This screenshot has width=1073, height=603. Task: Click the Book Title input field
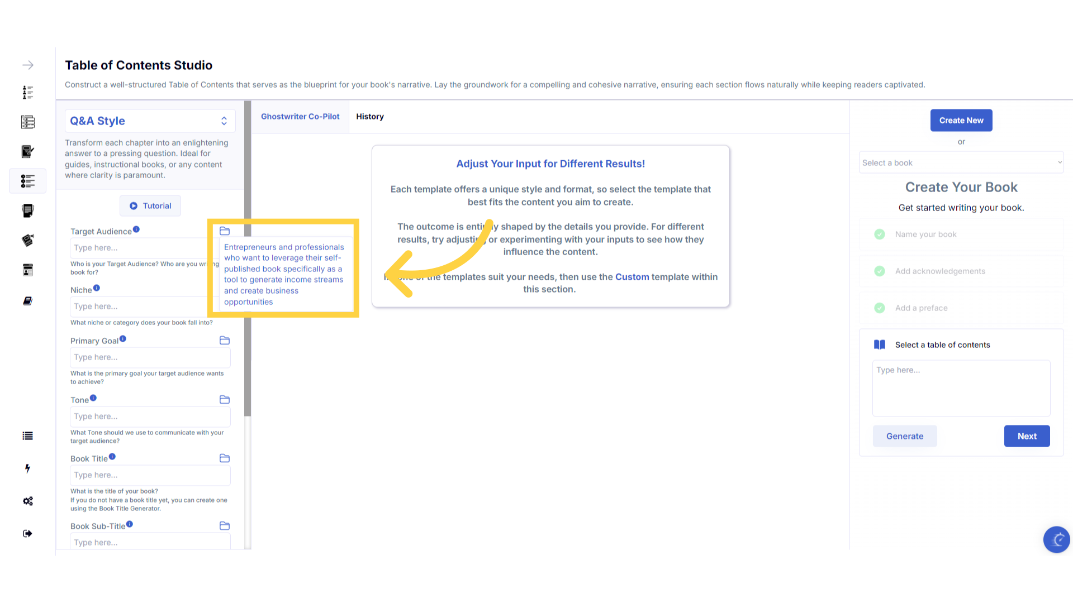pyautogui.click(x=150, y=475)
